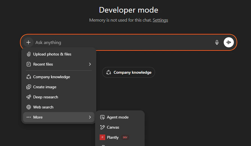Click the Company knowledge chip button
This screenshot has height=146, width=251.
coord(129,72)
